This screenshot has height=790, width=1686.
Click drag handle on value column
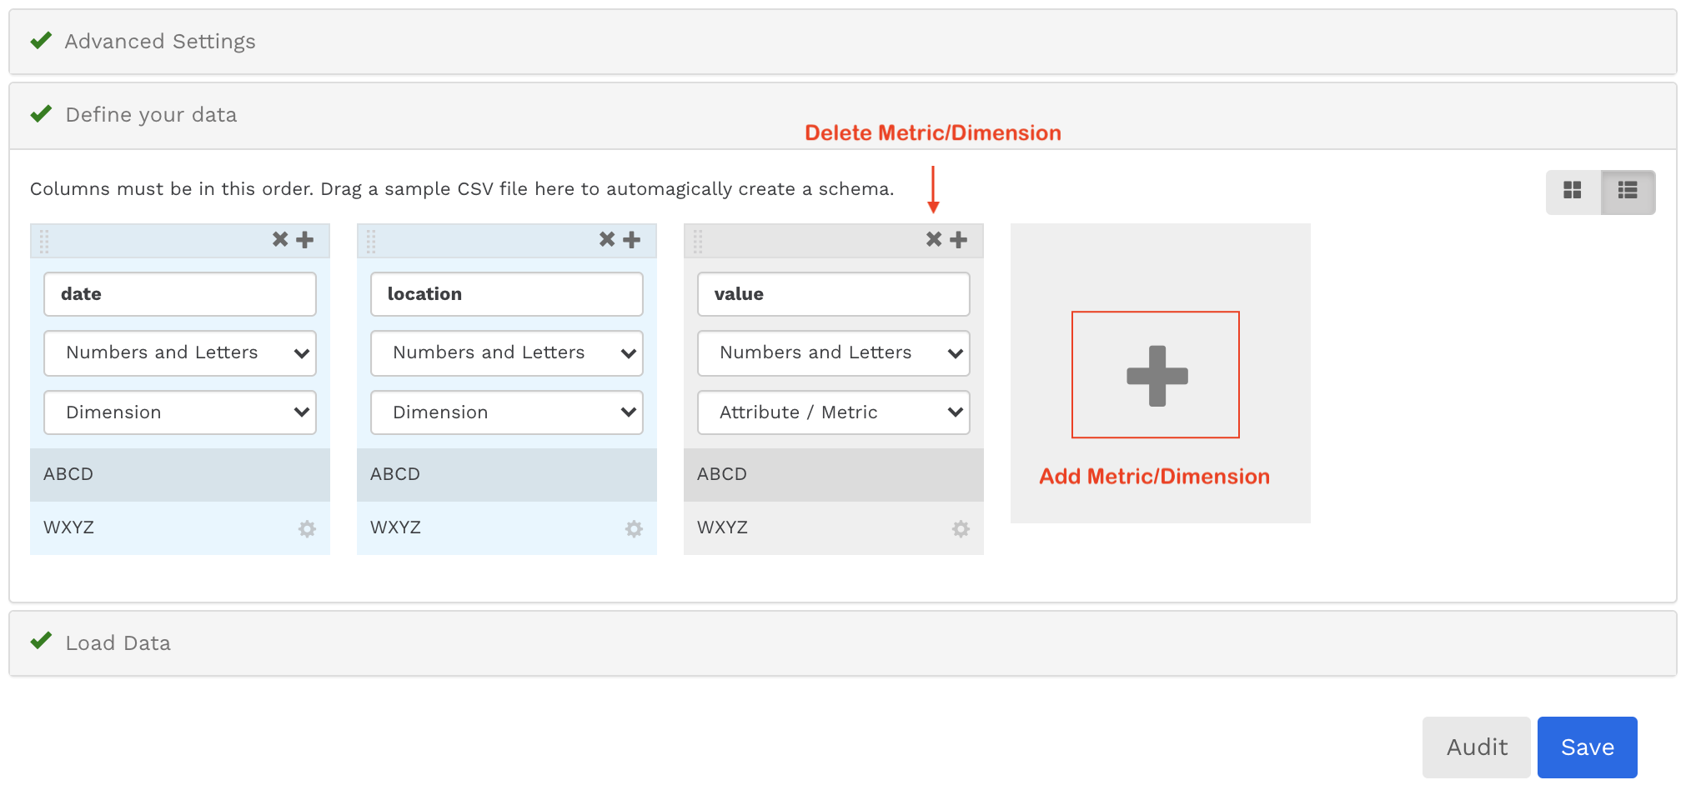pos(698,242)
